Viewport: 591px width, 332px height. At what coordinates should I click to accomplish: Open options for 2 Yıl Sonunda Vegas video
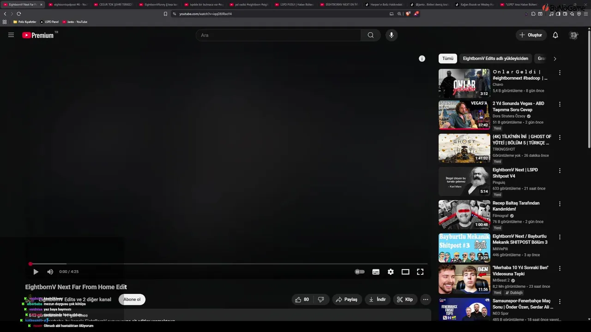(560, 104)
